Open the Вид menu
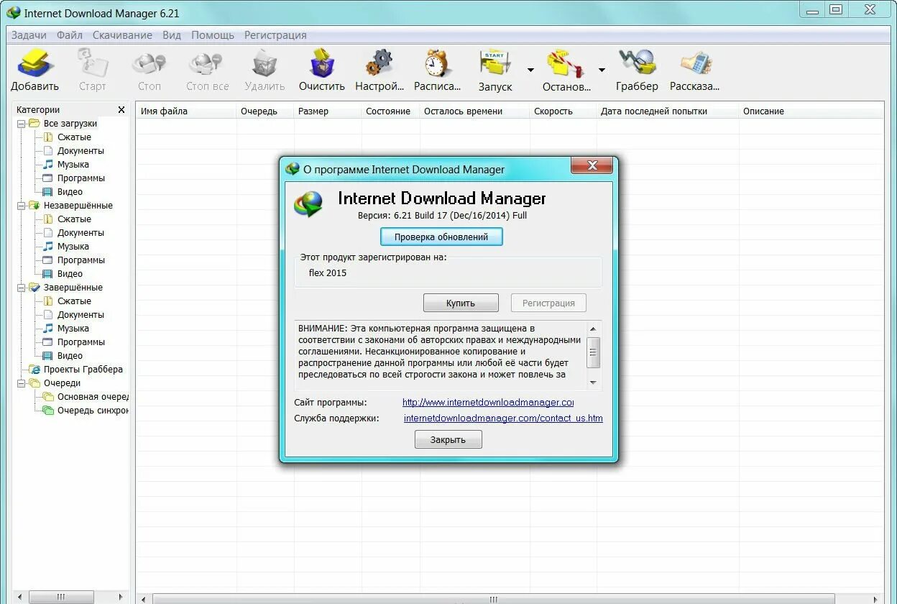897x604 pixels. (172, 35)
